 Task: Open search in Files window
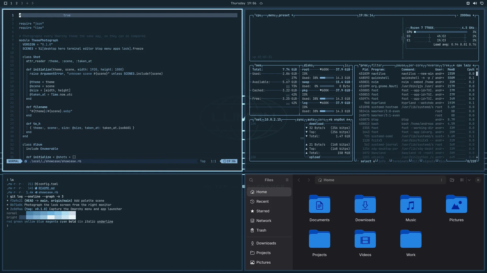(x=251, y=180)
